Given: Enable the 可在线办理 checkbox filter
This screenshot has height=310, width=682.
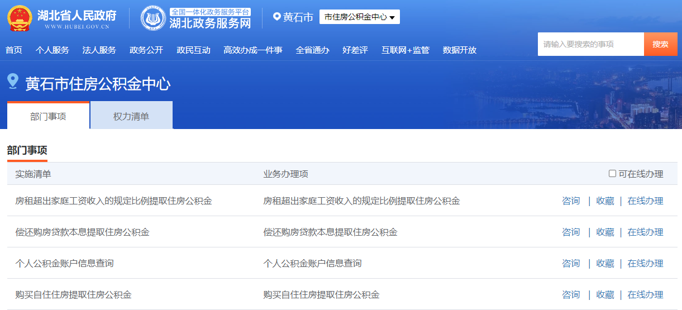Looking at the screenshot, I should (612, 174).
